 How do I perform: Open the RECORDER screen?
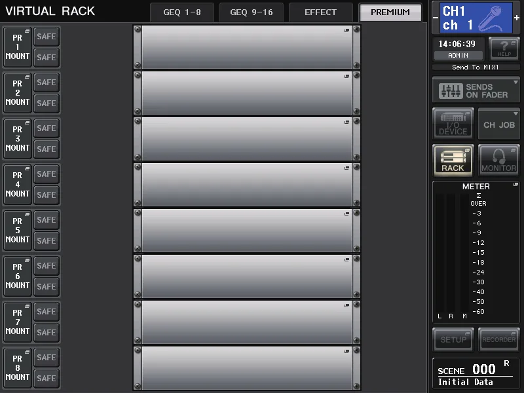coord(498,339)
